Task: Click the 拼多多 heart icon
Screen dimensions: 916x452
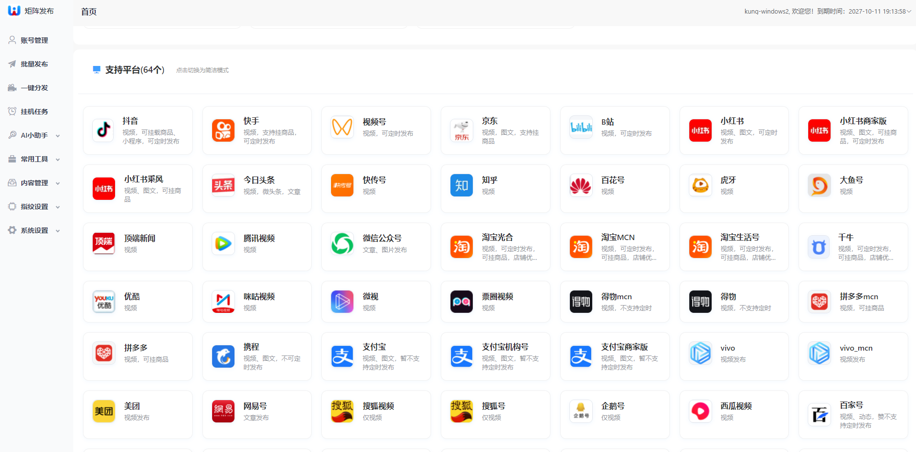Action: coord(104,353)
